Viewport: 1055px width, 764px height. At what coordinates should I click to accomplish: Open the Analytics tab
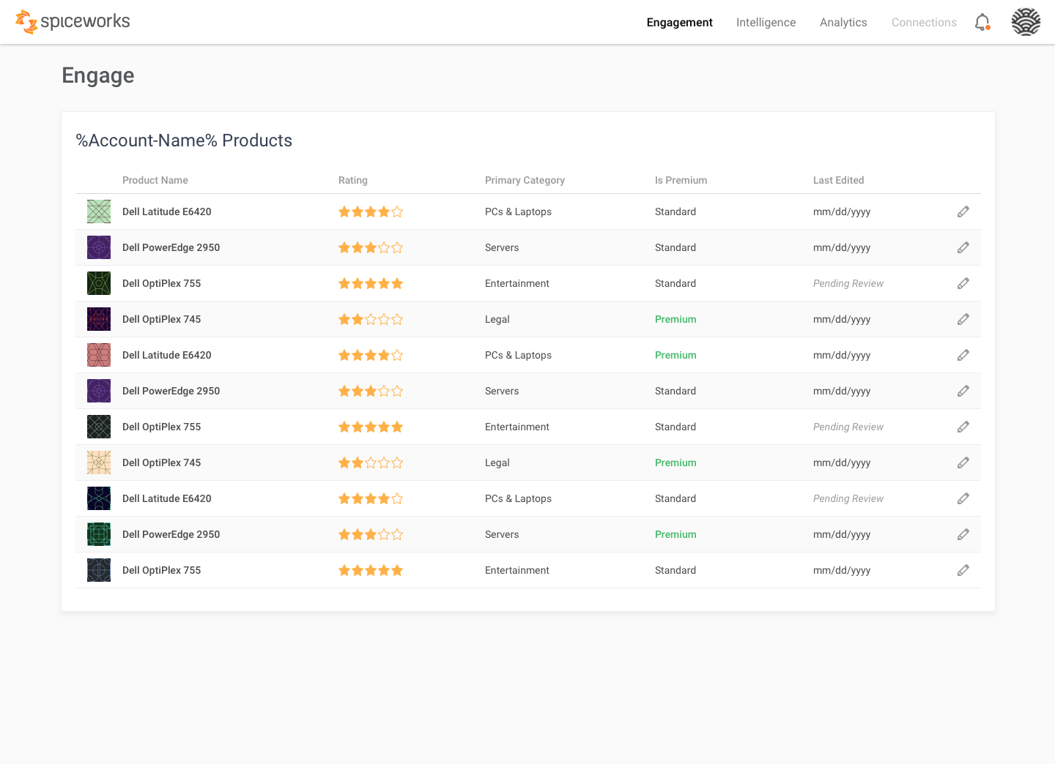(x=843, y=23)
